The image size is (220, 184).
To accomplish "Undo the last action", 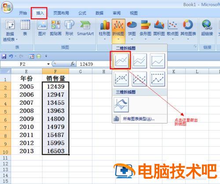I will pyautogui.click(x=11, y=56).
